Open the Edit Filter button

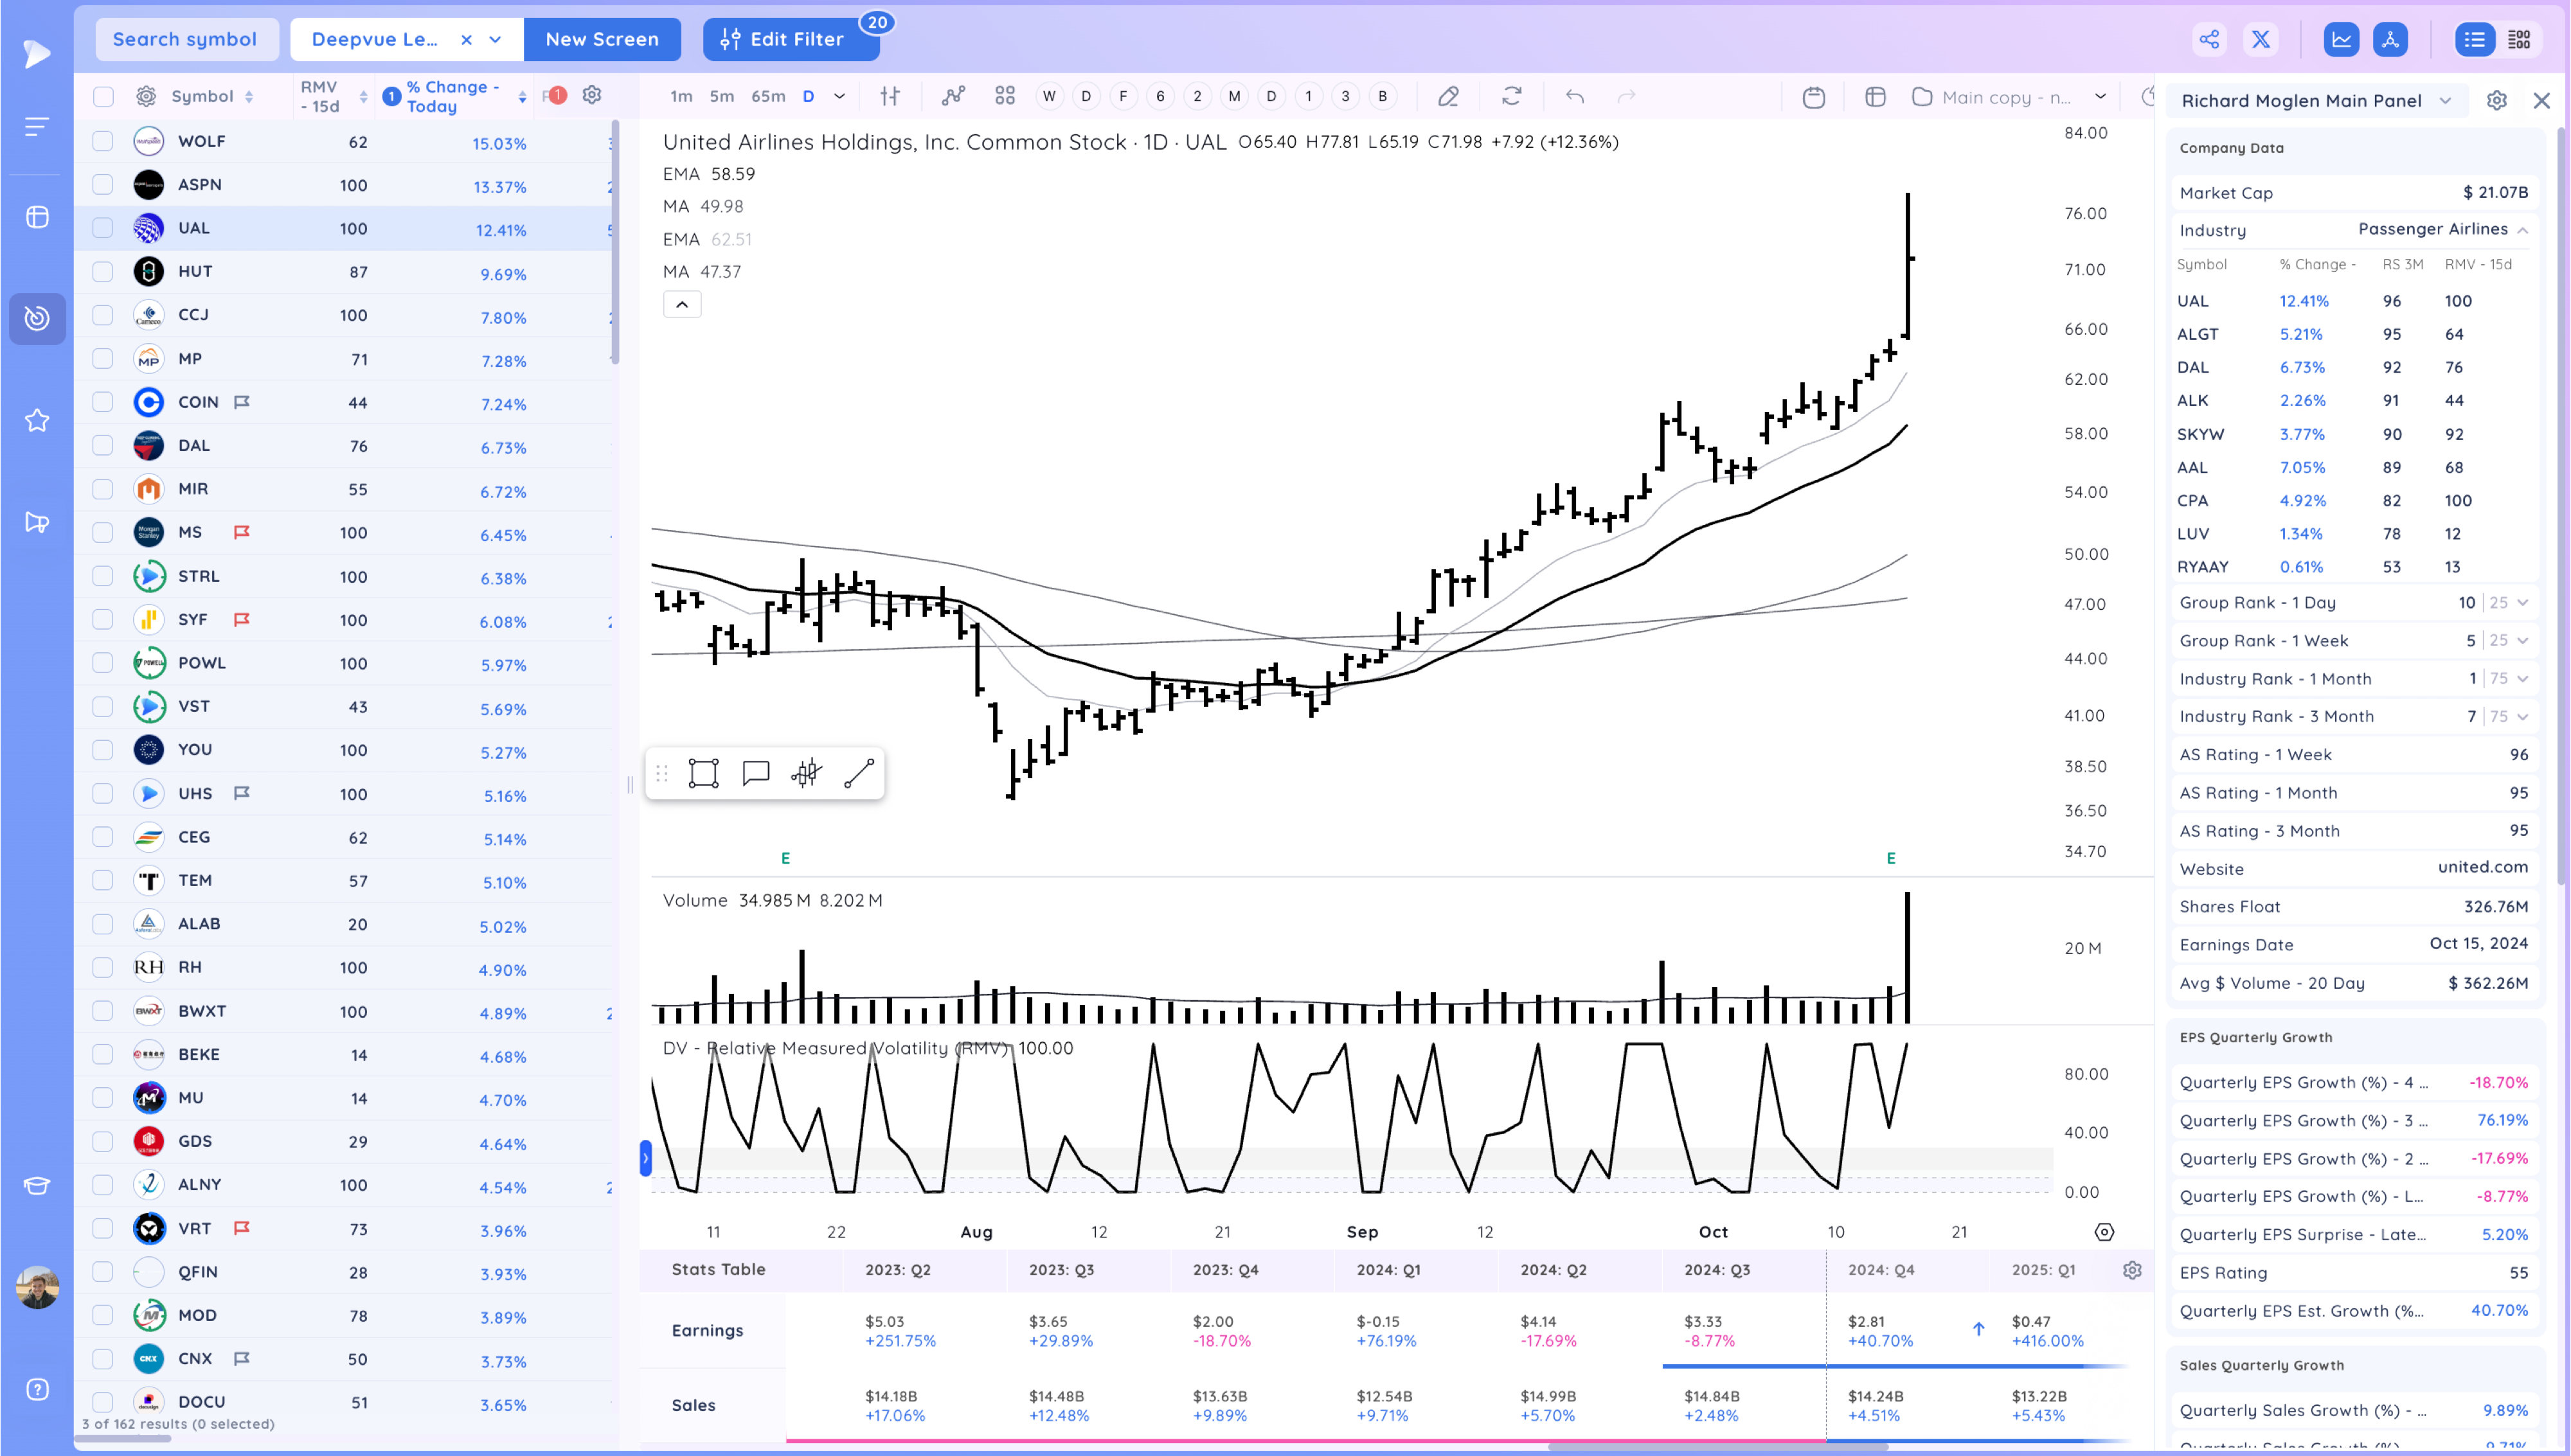pos(783,39)
